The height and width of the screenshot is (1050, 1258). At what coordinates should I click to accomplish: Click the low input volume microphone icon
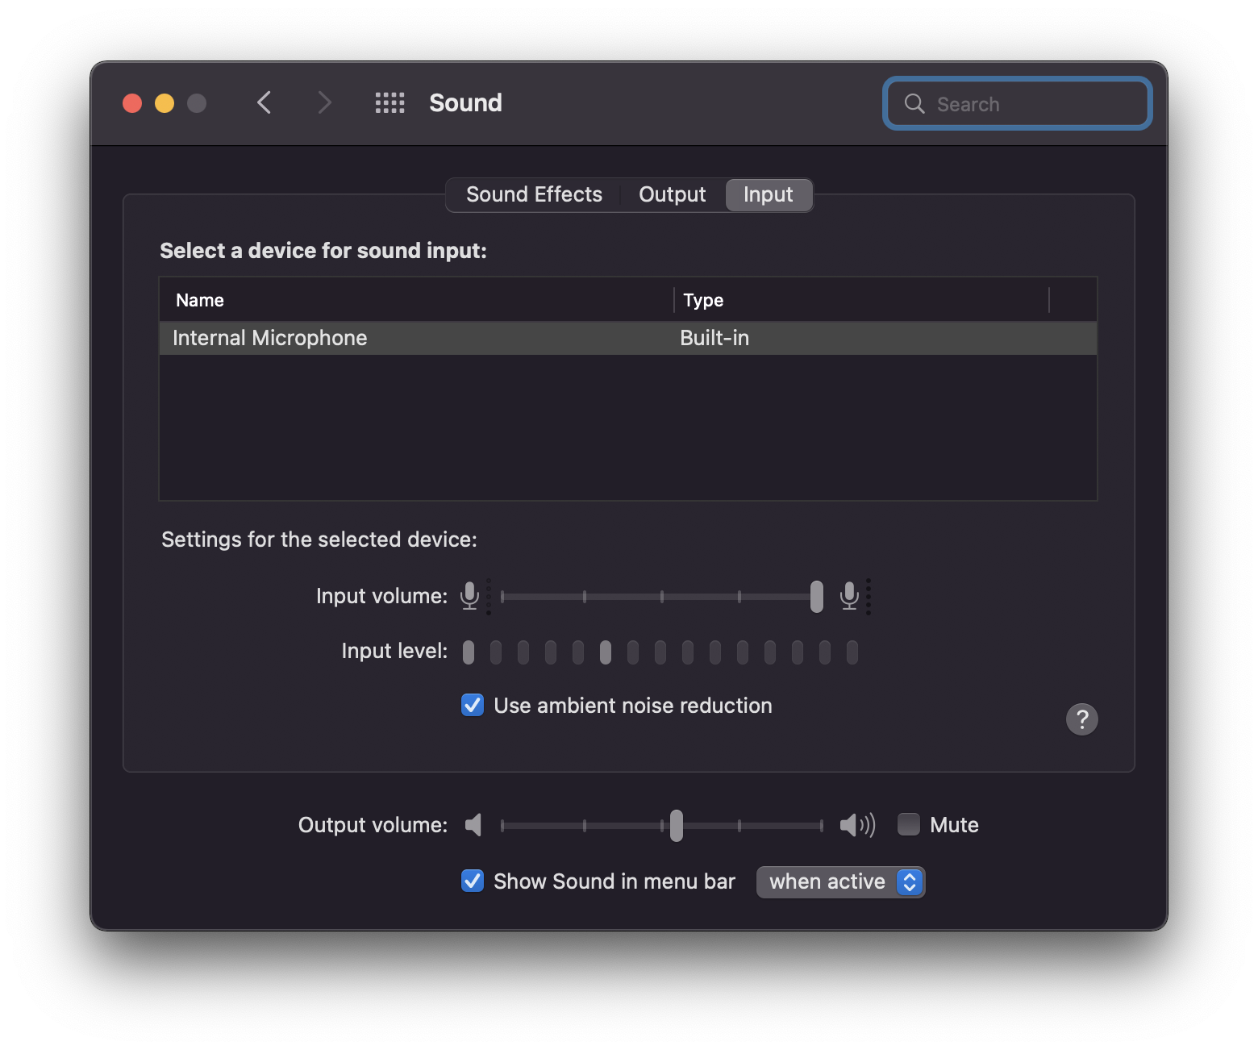[469, 596]
